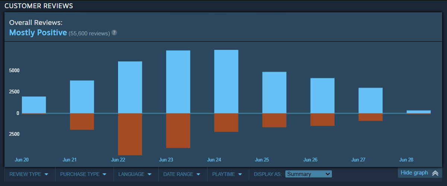The image size is (447, 186).
Task: Select the Jun 20 positive blue bar
Action: tap(34, 105)
